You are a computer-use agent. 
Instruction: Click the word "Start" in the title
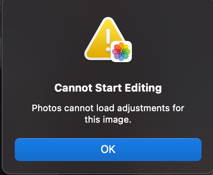(109, 88)
